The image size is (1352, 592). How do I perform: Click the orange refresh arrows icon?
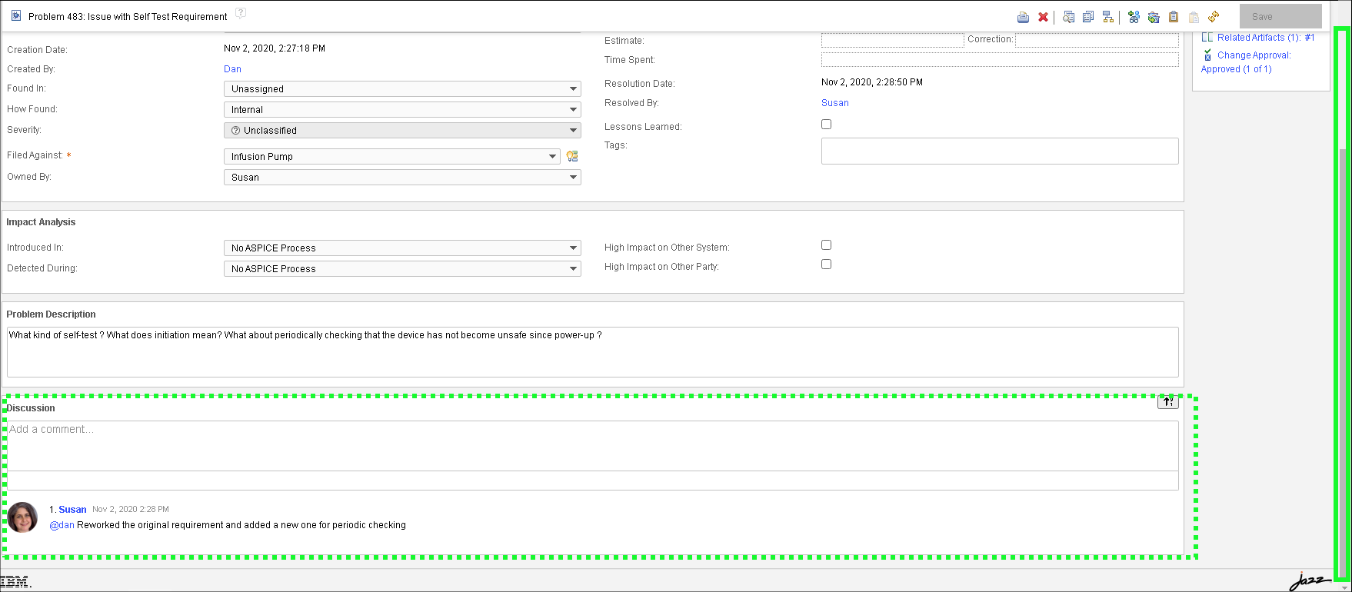[1214, 17]
